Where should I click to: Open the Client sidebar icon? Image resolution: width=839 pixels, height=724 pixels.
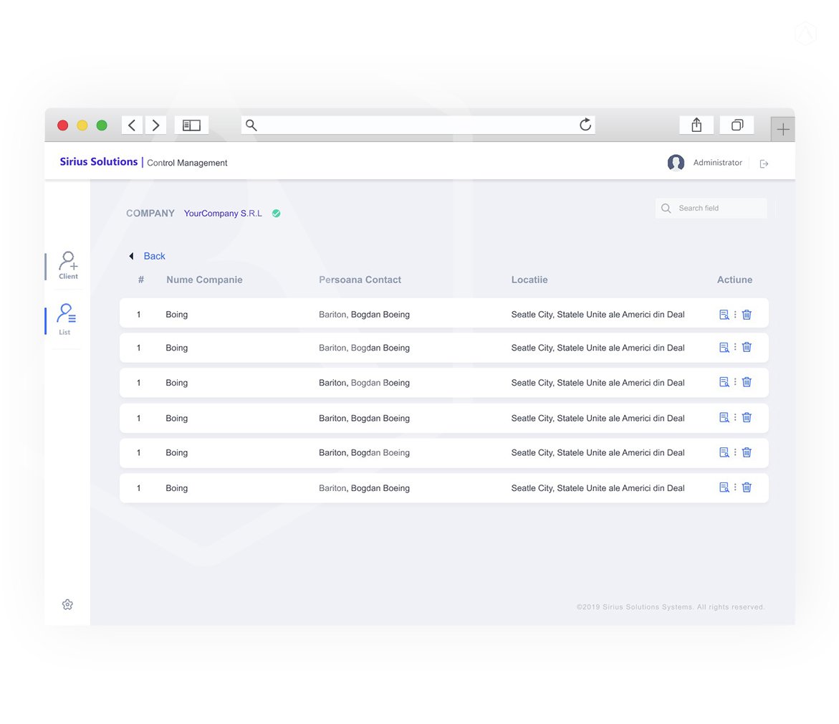pyautogui.click(x=68, y=265)
